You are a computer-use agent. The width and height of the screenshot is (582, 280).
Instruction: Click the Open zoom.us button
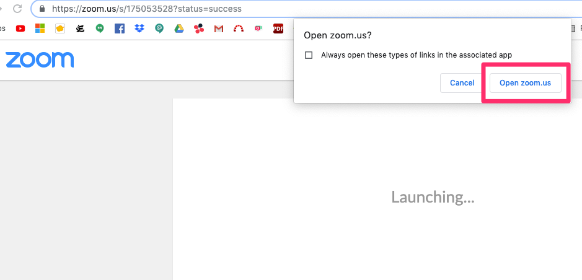click(x=525, y=83)
